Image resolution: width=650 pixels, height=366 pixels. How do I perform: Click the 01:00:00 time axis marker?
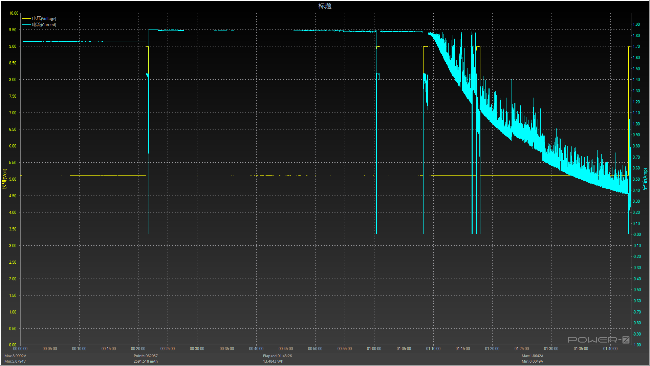[x=374, y=349]
